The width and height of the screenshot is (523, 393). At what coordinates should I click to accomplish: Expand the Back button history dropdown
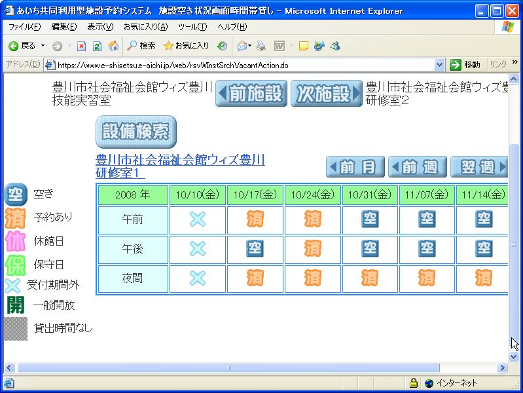43,46
